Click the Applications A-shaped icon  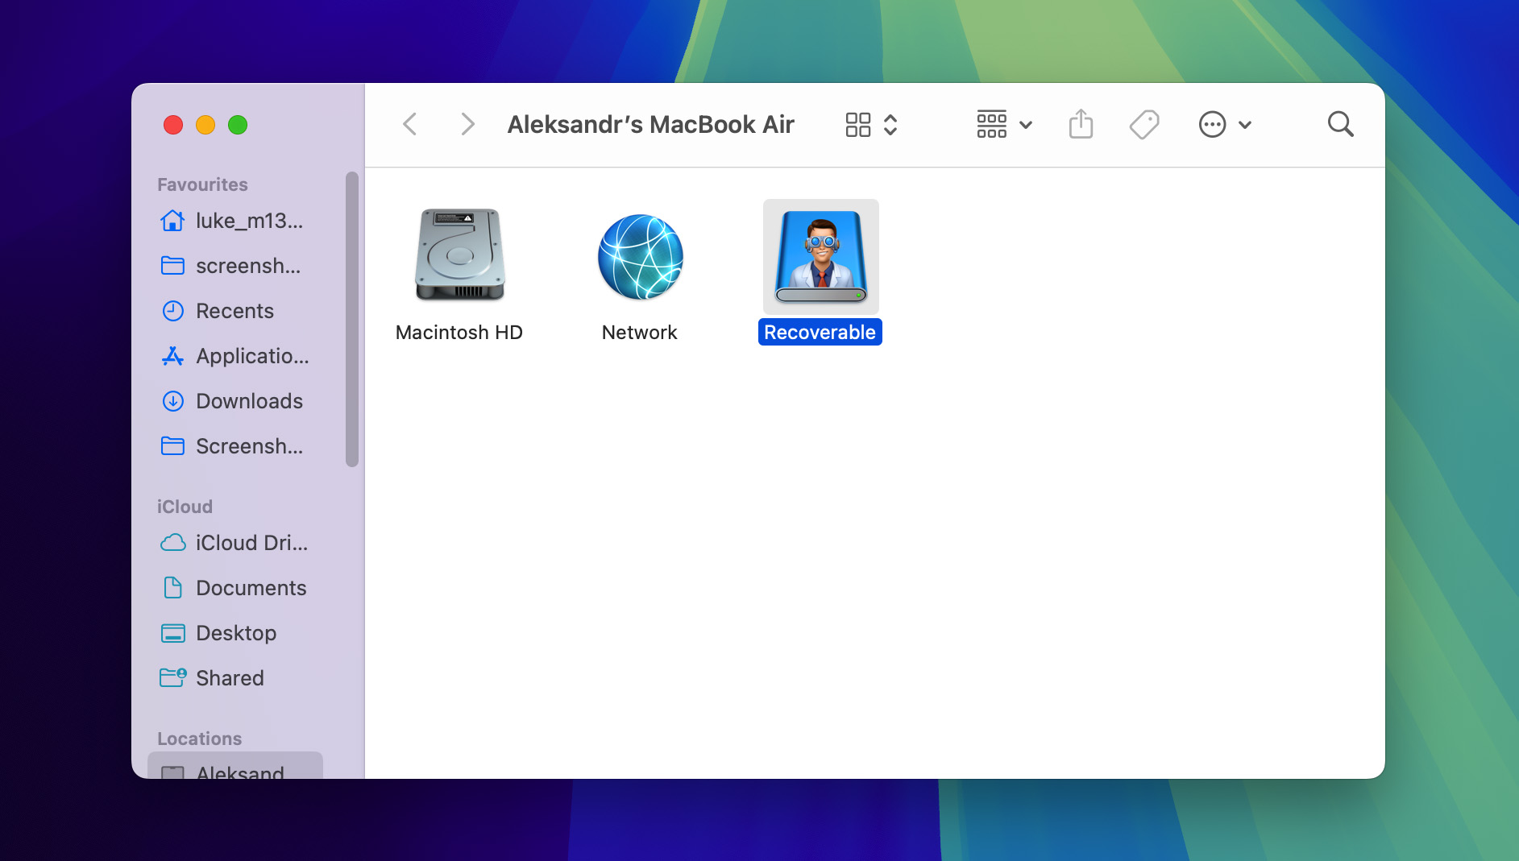[172, 356]
